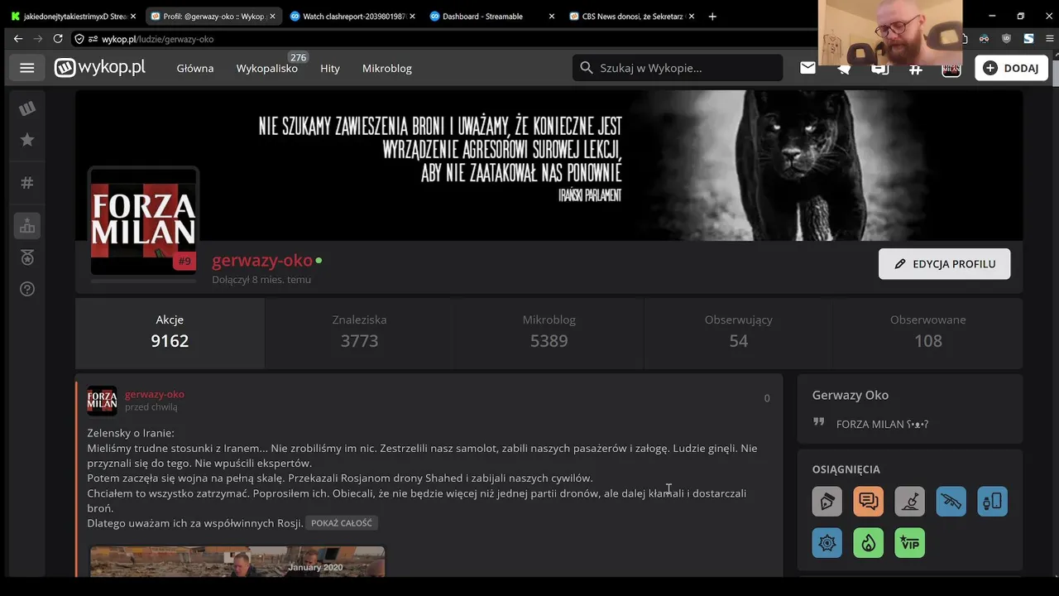This screenshot has width=1059, height=596.
Task: Reload the page with the refresh button
Action: coord(58,39)
